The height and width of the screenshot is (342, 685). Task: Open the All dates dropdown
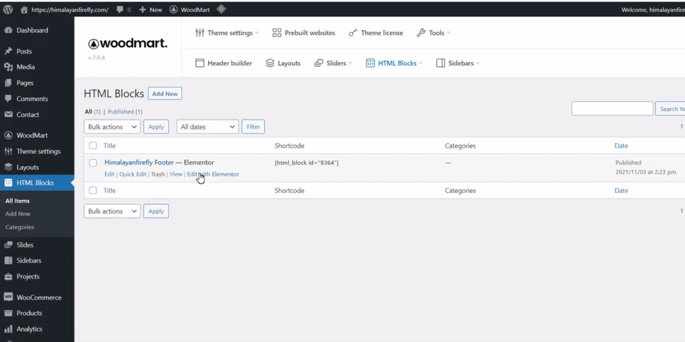(208, 127)
